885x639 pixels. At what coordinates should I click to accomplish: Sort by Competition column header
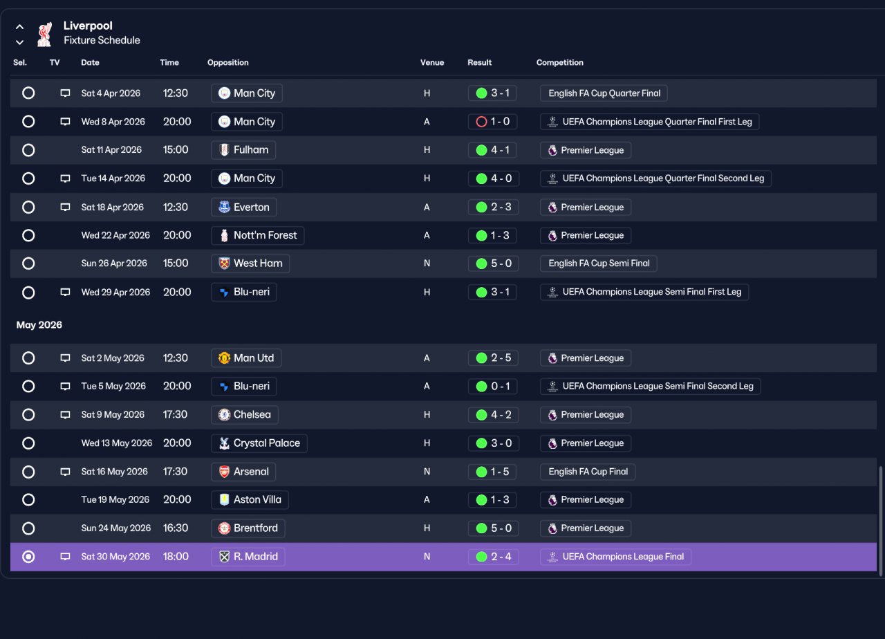click(x=559, y=62)
